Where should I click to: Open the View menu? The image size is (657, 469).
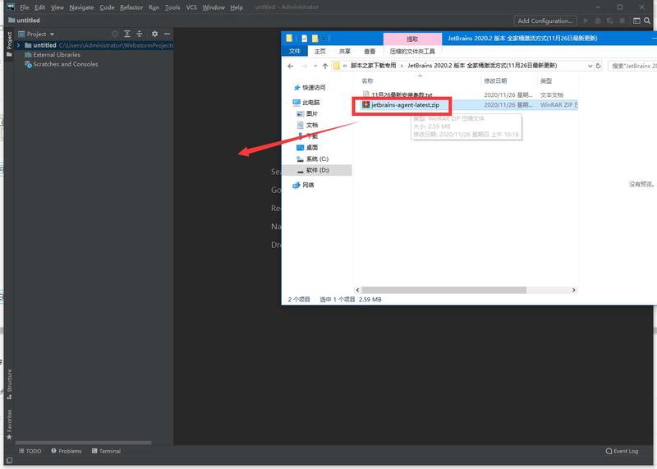pos(57,7)
